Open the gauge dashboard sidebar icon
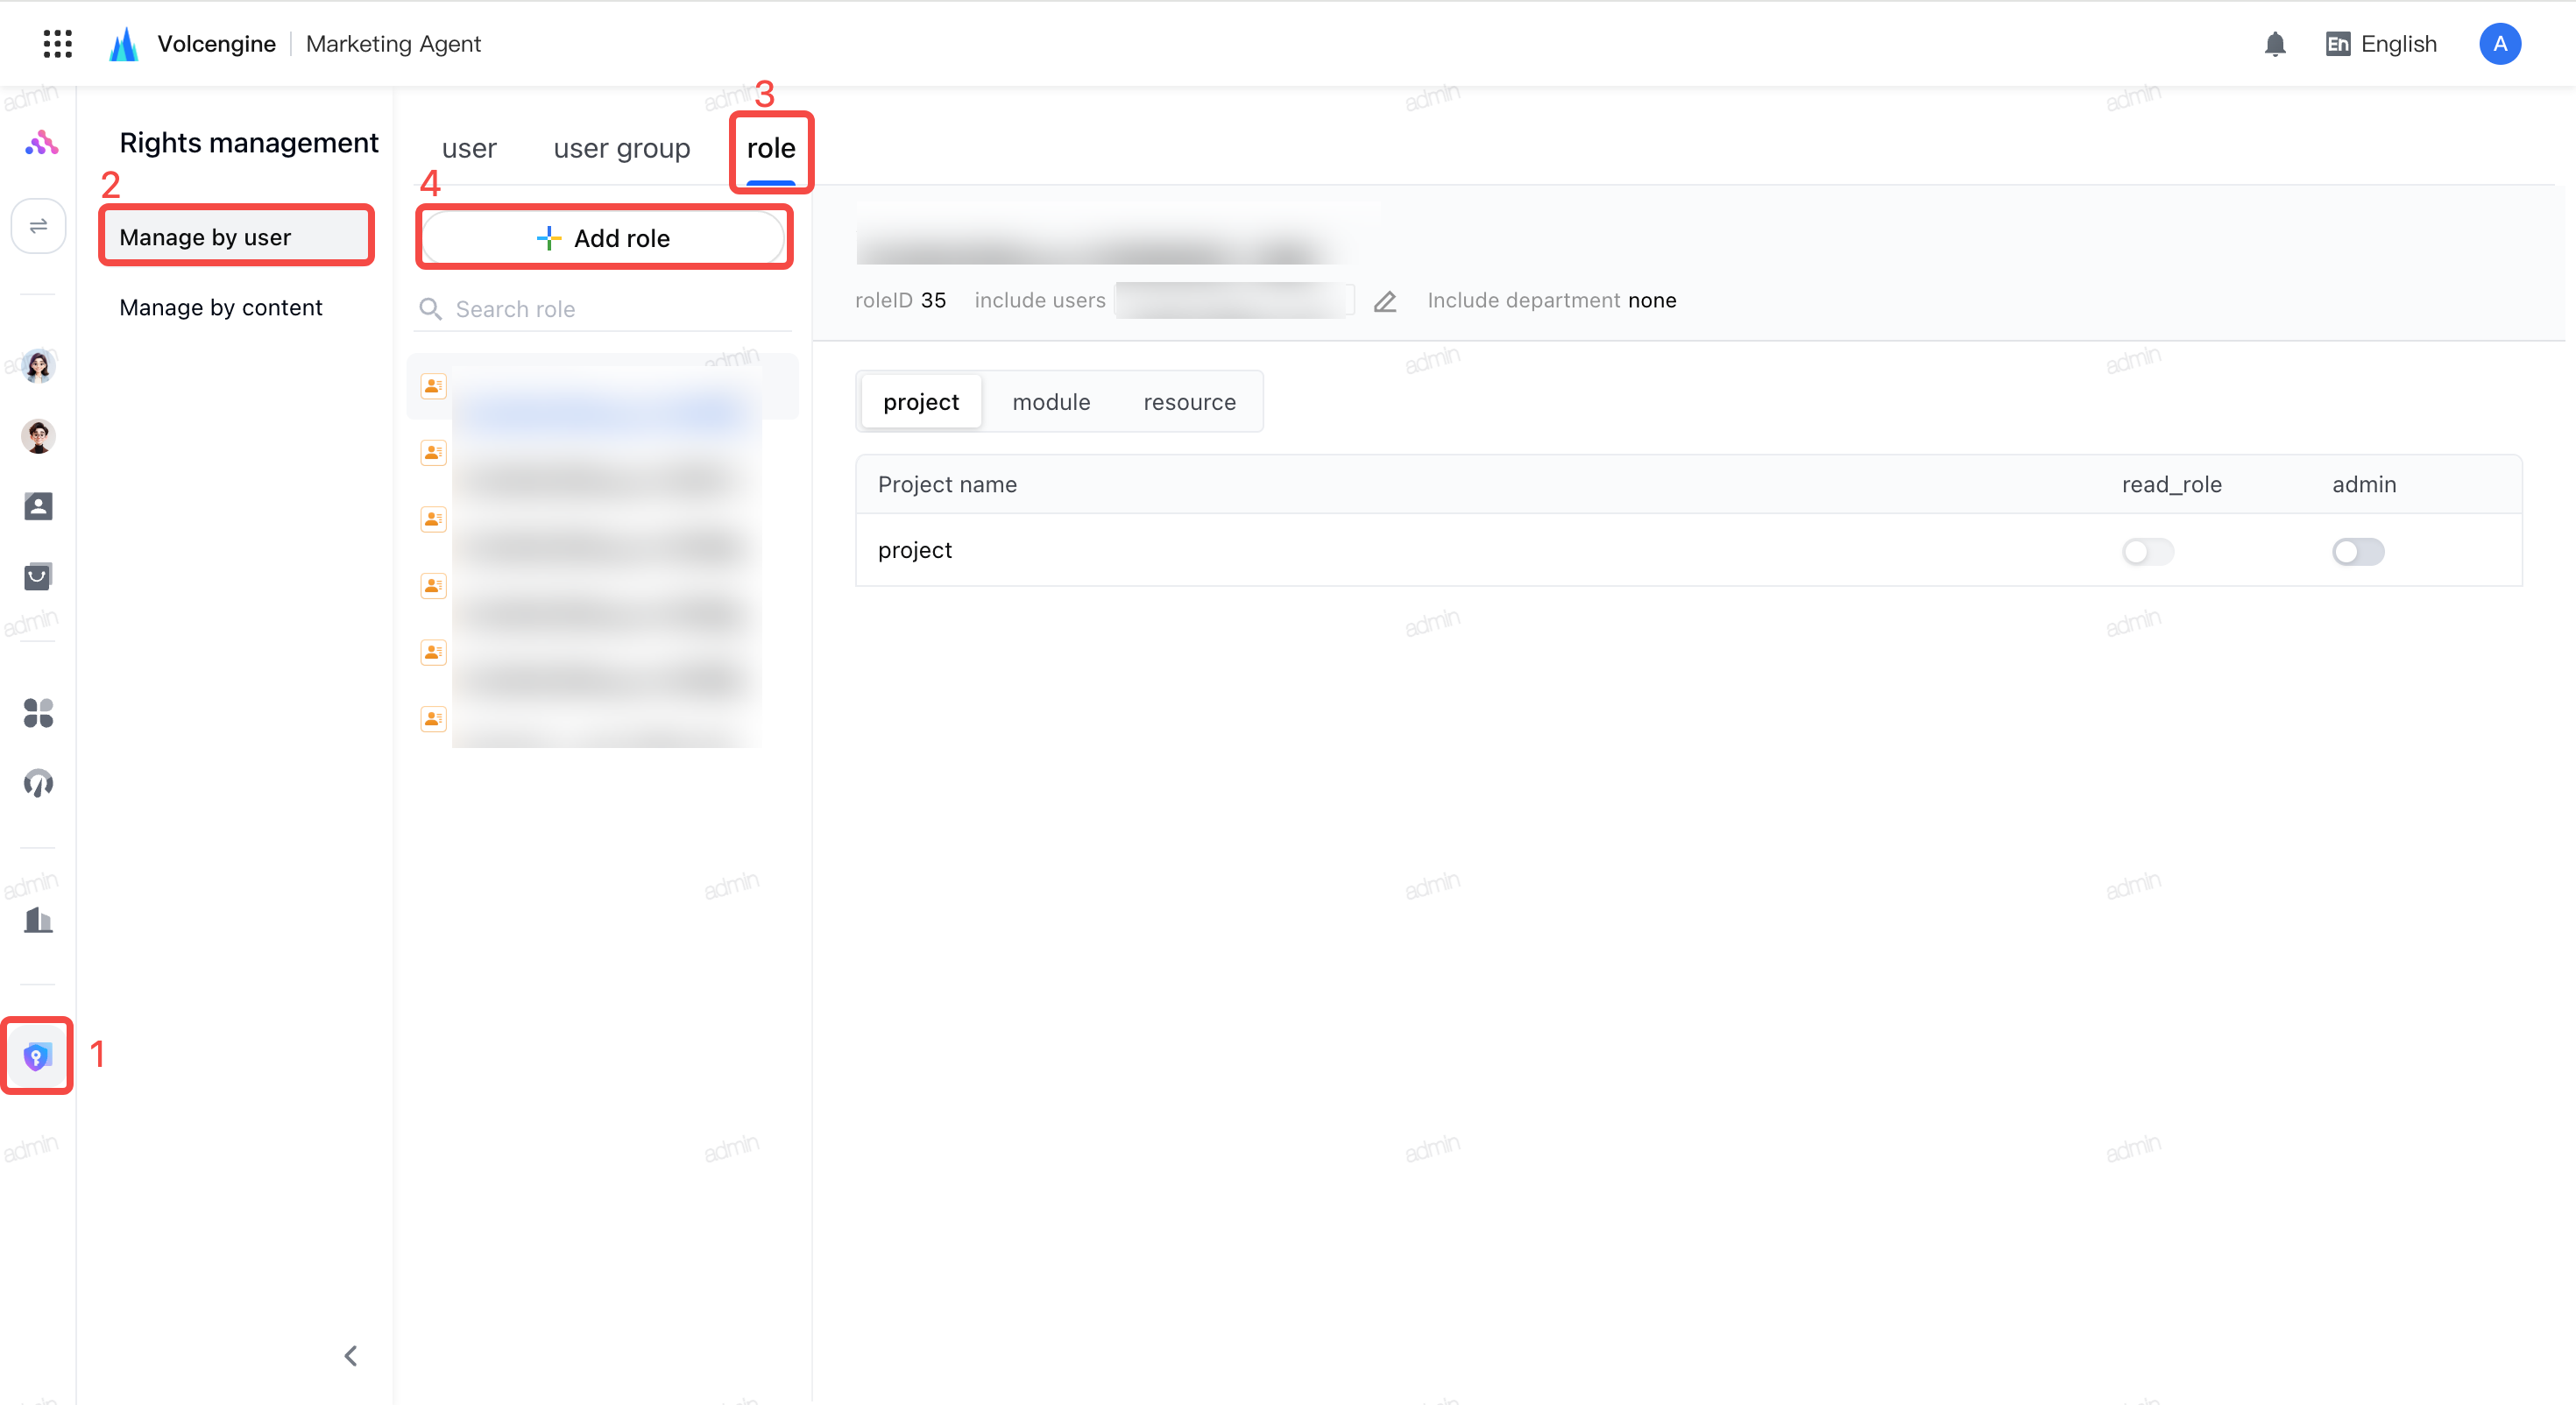This screenshot has width=2576, height=1405. 38,783
